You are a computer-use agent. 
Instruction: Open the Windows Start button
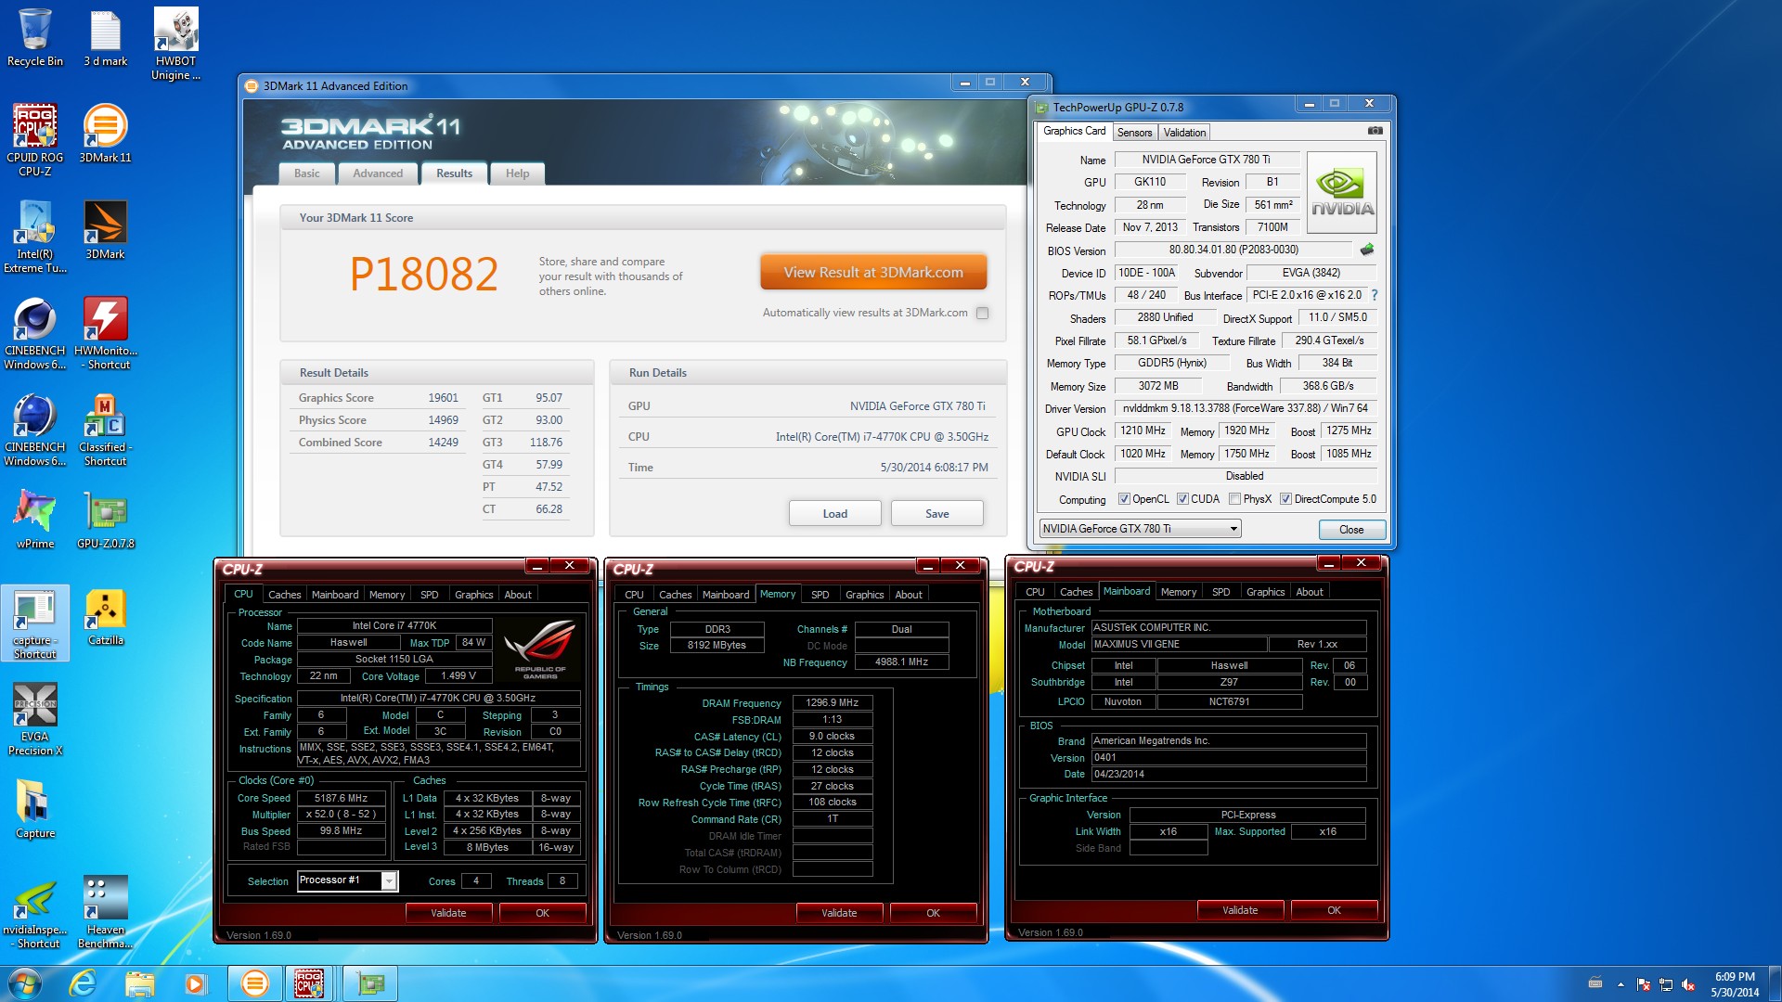click(x=24, y=983)
